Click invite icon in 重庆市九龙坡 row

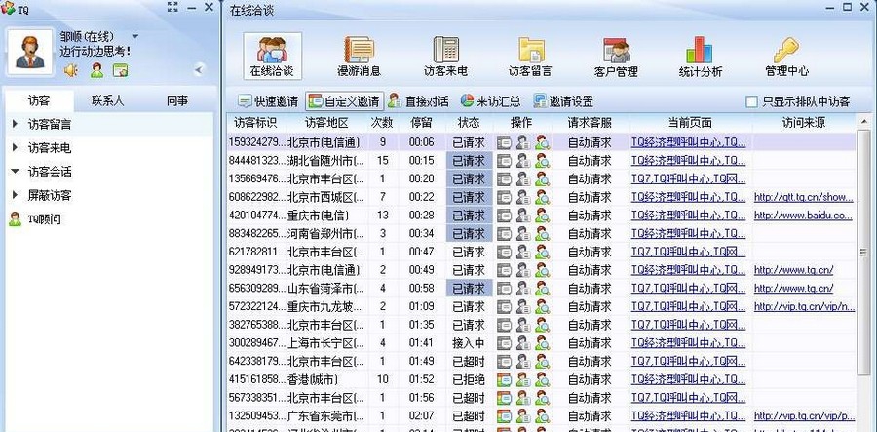pyautogui.click(x=504, y=306)
